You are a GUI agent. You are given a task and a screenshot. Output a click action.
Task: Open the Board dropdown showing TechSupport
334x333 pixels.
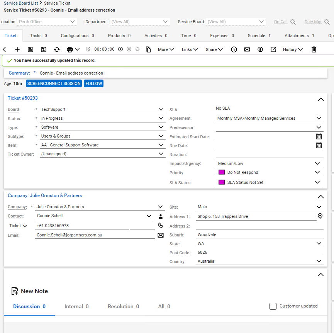click(x=103, y=109)
